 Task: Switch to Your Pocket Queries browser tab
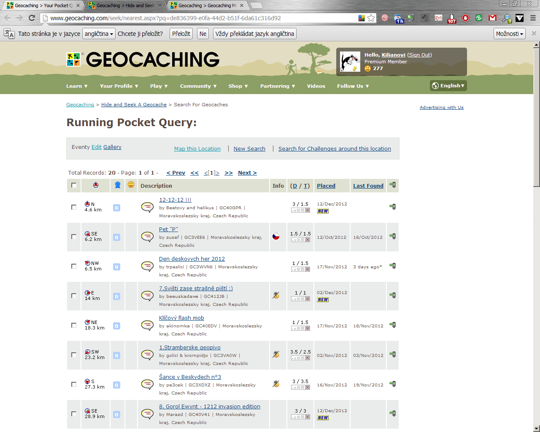click(x=43, y=5)
